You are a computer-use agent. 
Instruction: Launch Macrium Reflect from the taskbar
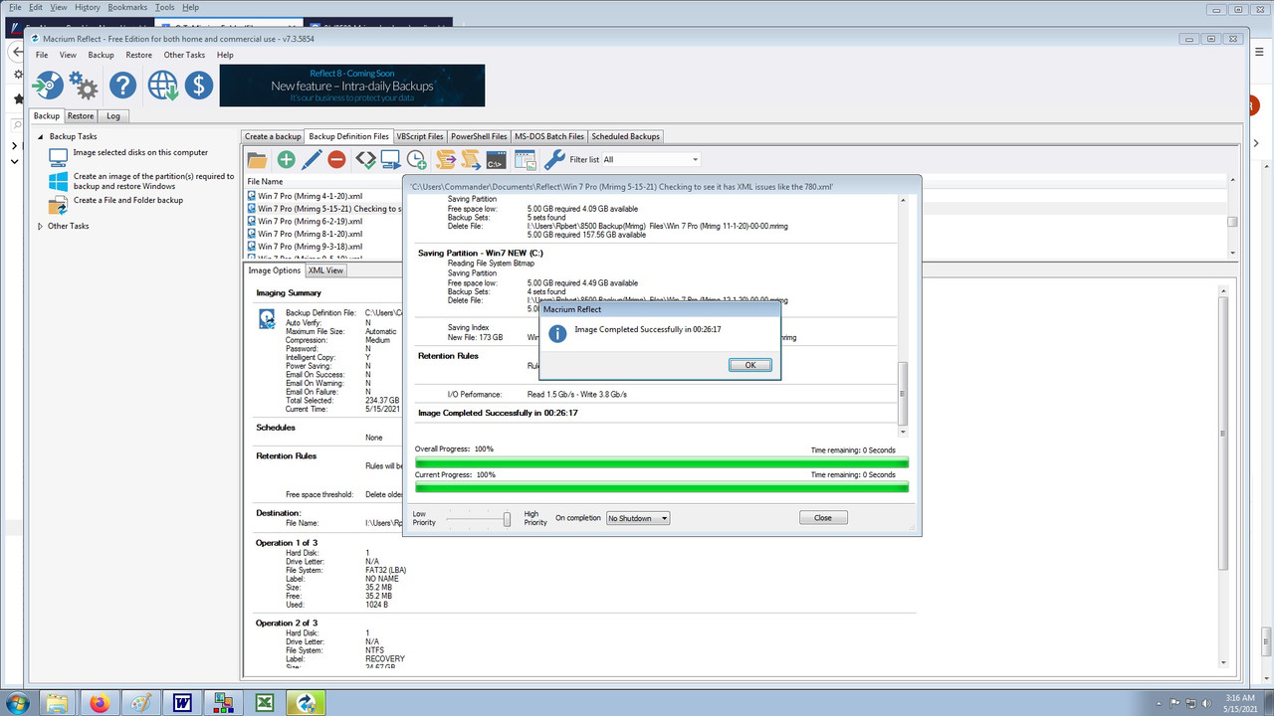[306, 702]
